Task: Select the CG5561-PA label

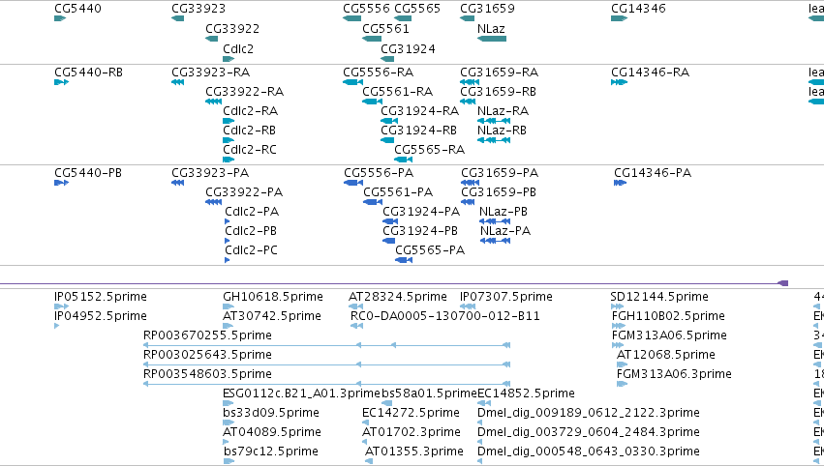Action: coord(398,192)
